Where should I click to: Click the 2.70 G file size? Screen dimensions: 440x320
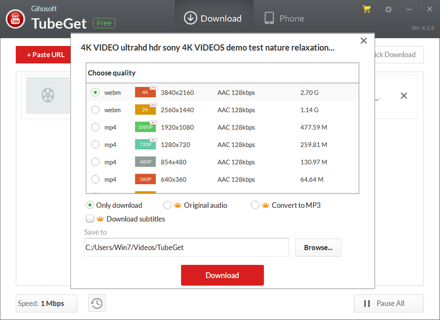(x=309, y=92)
